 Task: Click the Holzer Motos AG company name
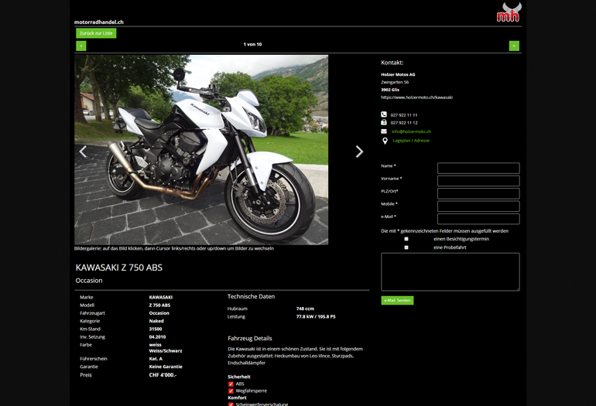[x=398, y=74]
